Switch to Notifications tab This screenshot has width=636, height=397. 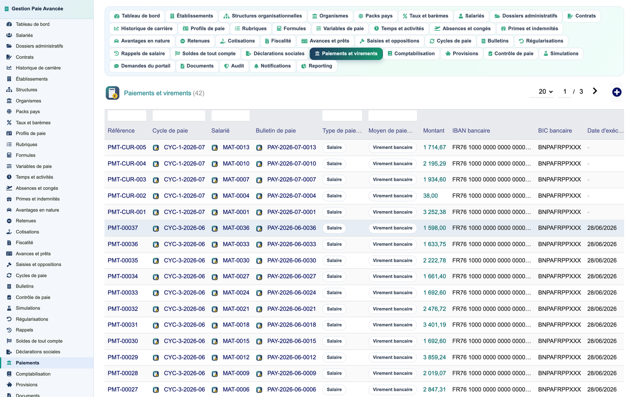click(272, 66)
